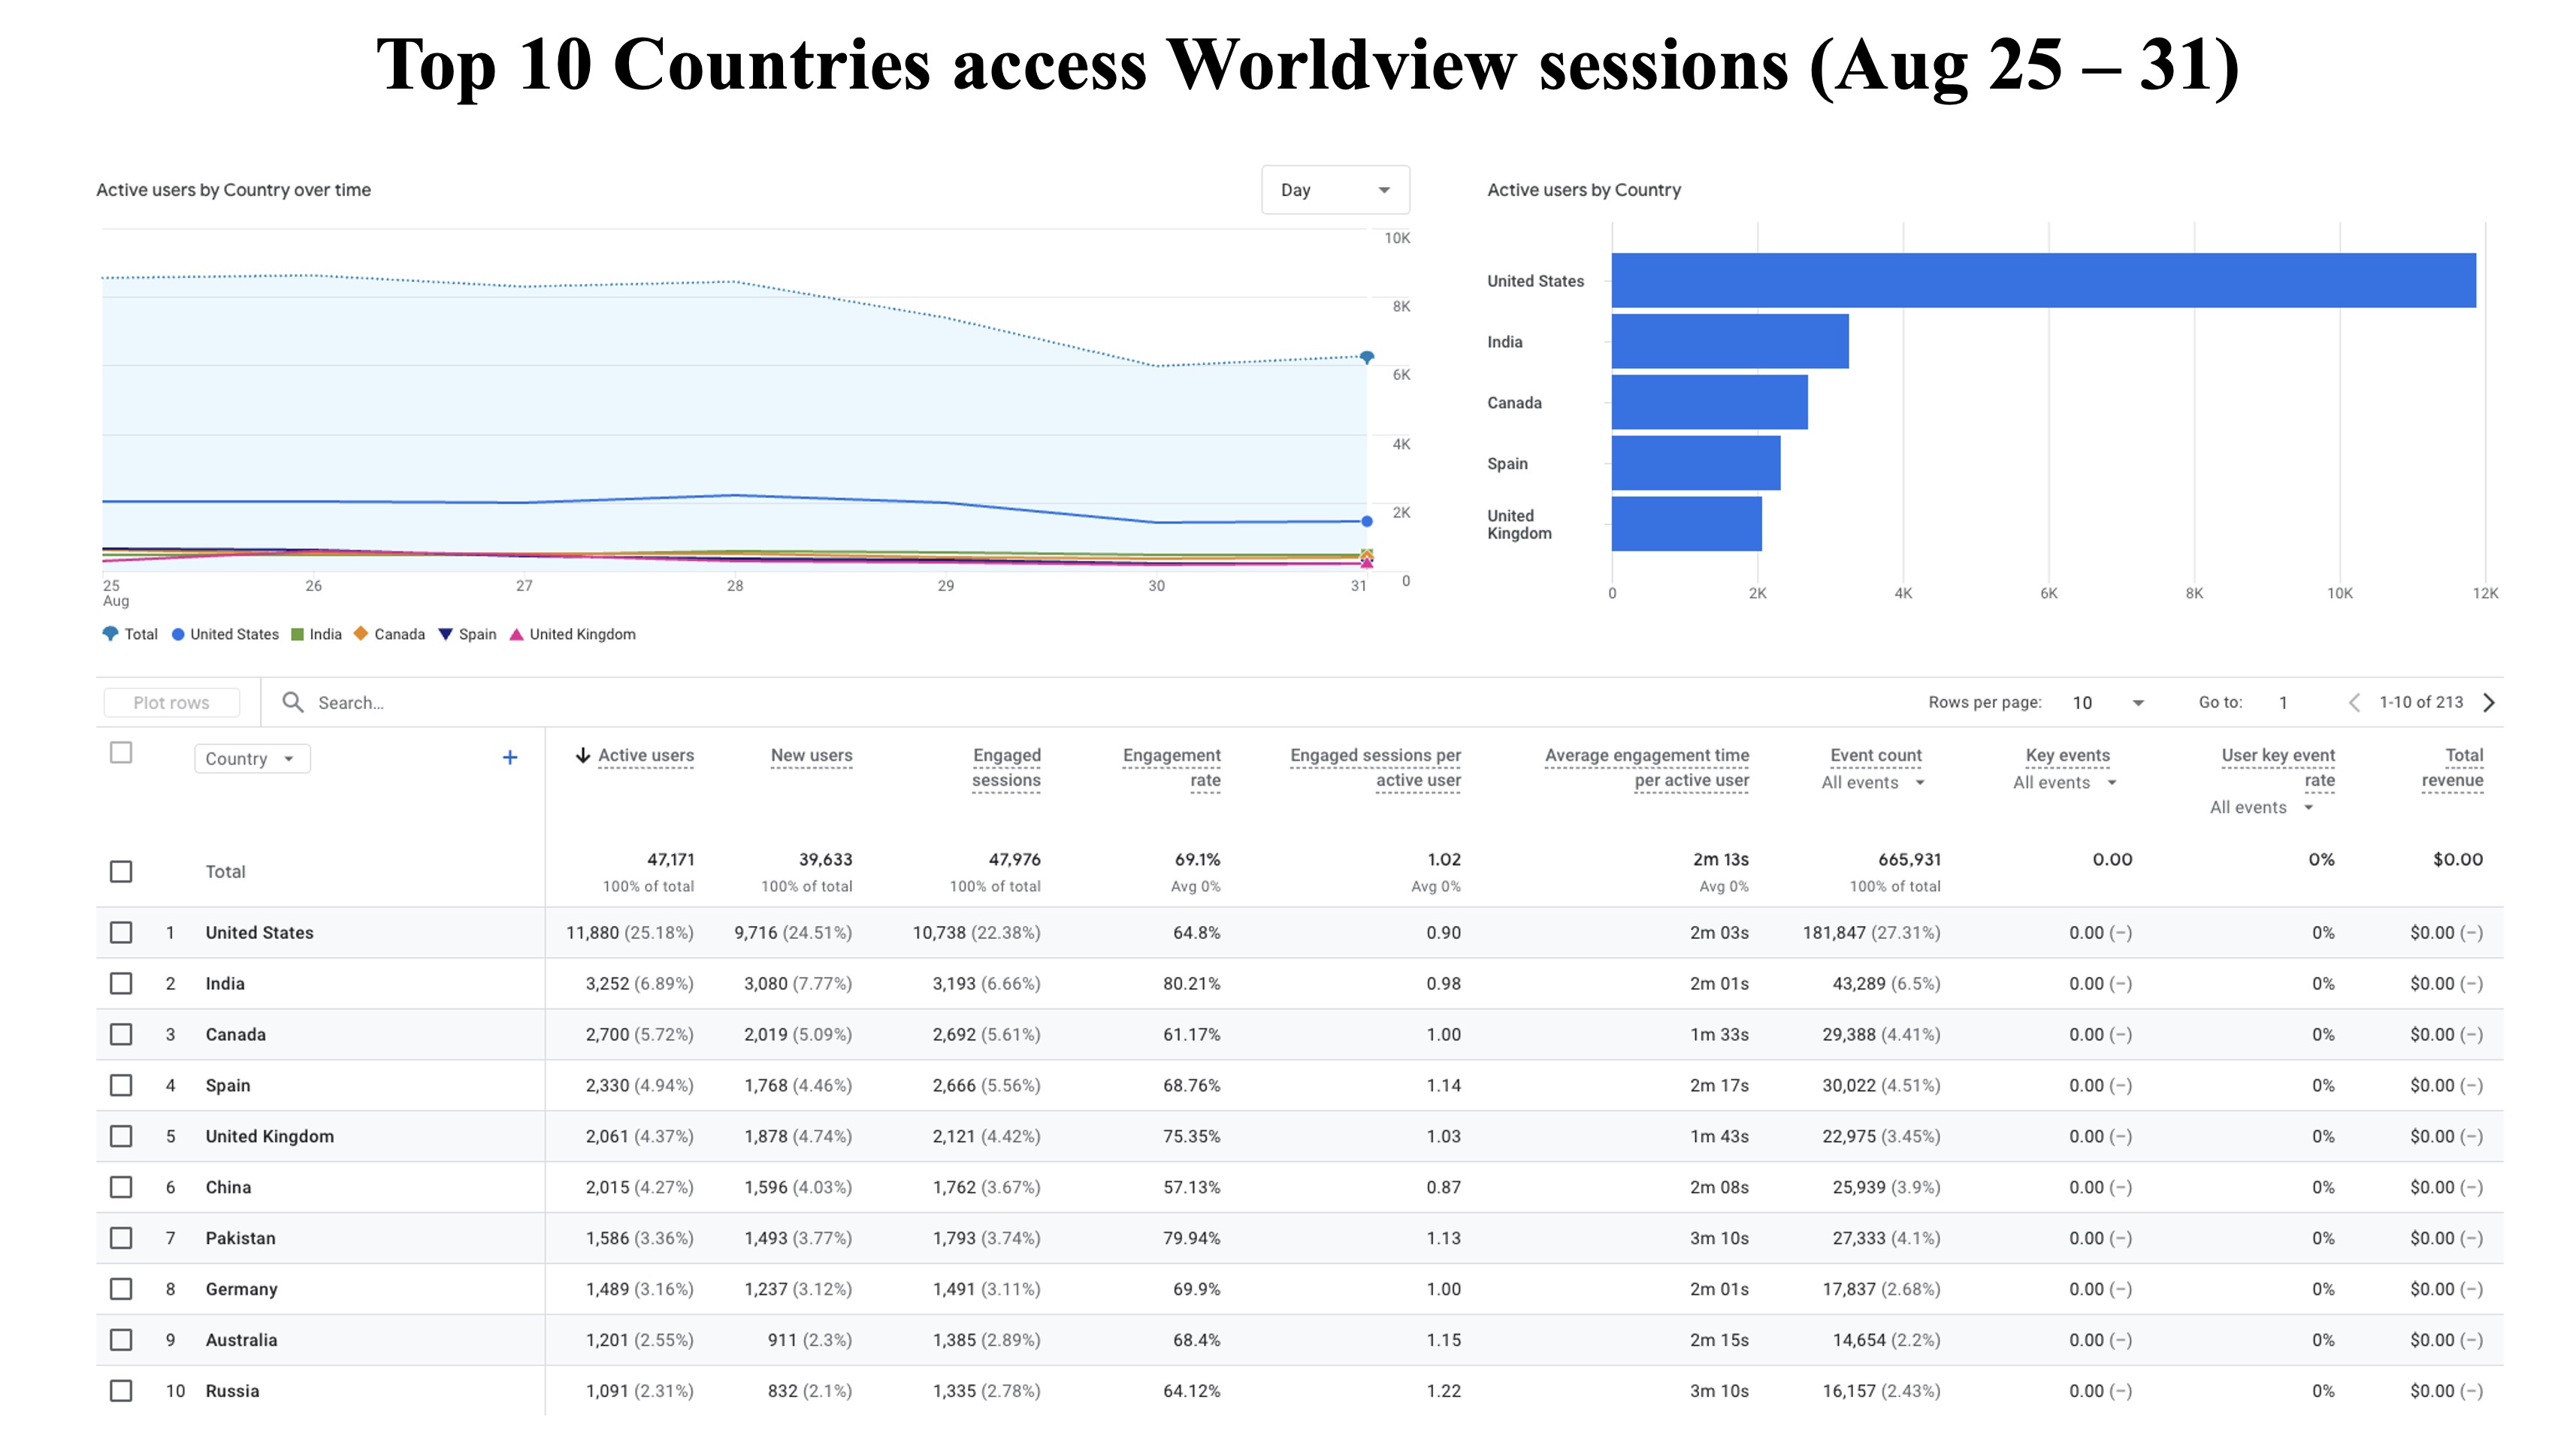This screenshot has width=2576, height=1445.
Task: Click the United Kingdom triangle legend icon
Action: point(517,634)
